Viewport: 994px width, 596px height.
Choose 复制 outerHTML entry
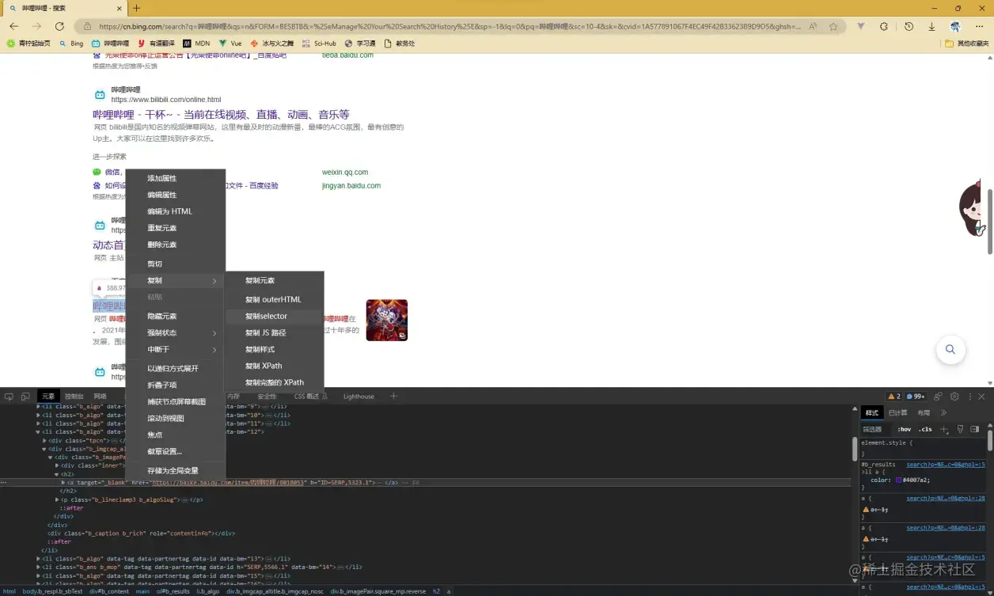(274, 299)
